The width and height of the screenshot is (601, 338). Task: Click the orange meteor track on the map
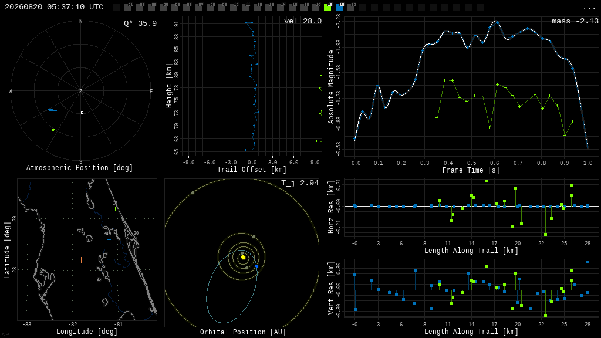[x=81, y=260]
